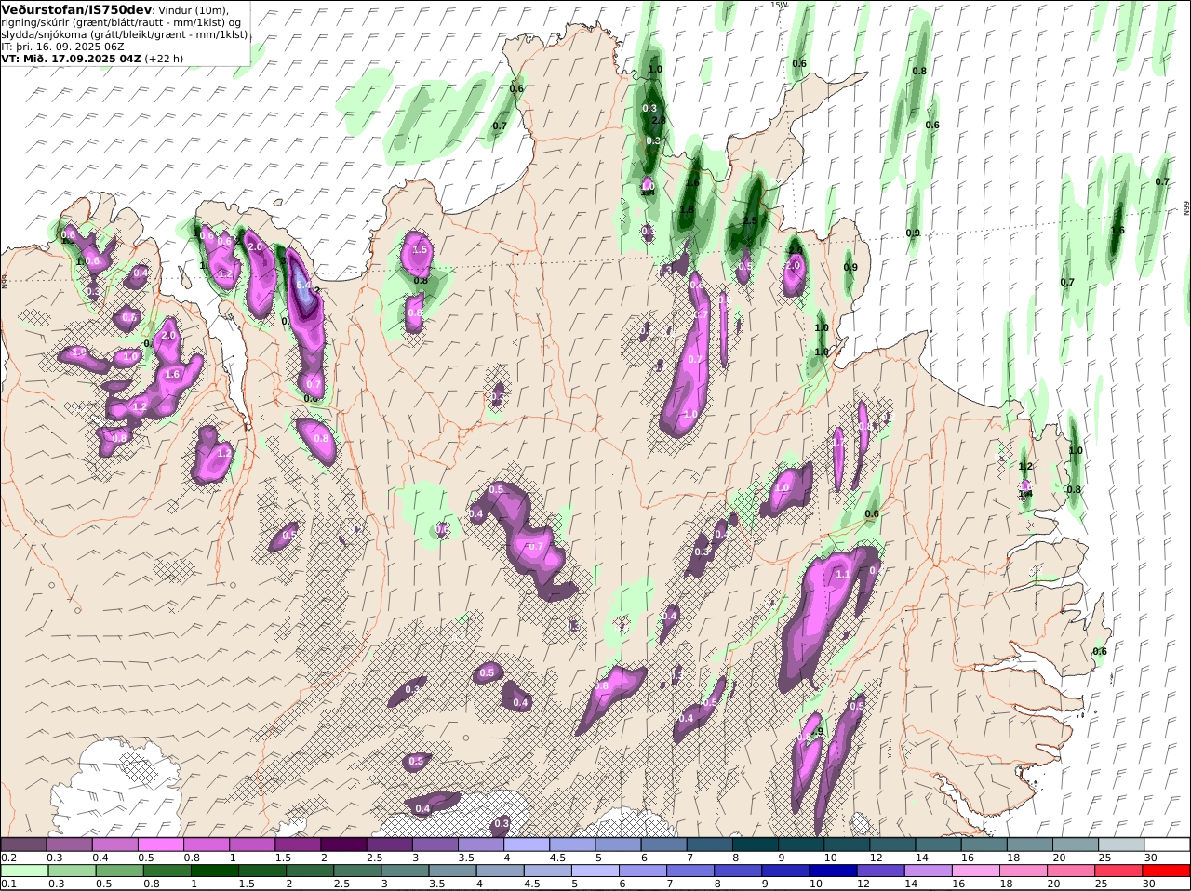Screen dimensions: 1191x891
Task: Click the darkest green 1 rain legend swatch
Action: pos(214,871)
